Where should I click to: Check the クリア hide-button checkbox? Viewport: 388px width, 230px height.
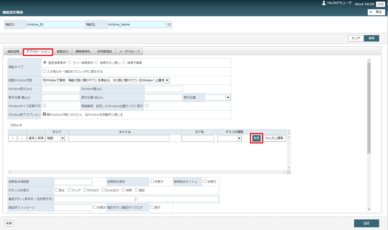[70, 190]
